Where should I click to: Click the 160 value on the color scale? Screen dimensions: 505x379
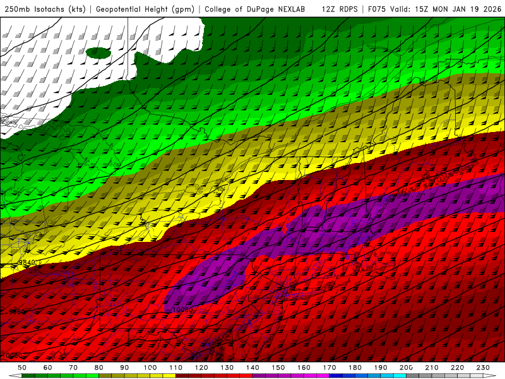click(x=304, y=368)
